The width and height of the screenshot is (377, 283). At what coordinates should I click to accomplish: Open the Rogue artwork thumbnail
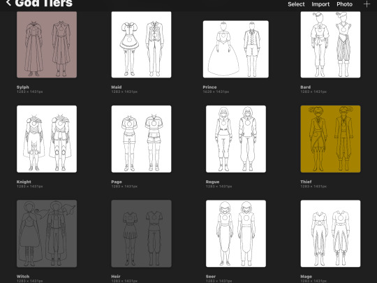point(236,139)
